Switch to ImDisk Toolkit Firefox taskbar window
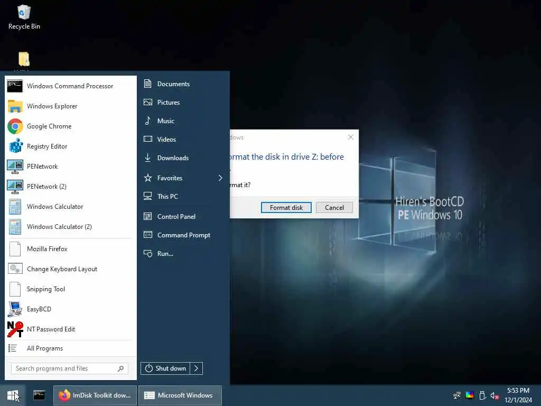 pyautogui.click(x=95, y=395)
